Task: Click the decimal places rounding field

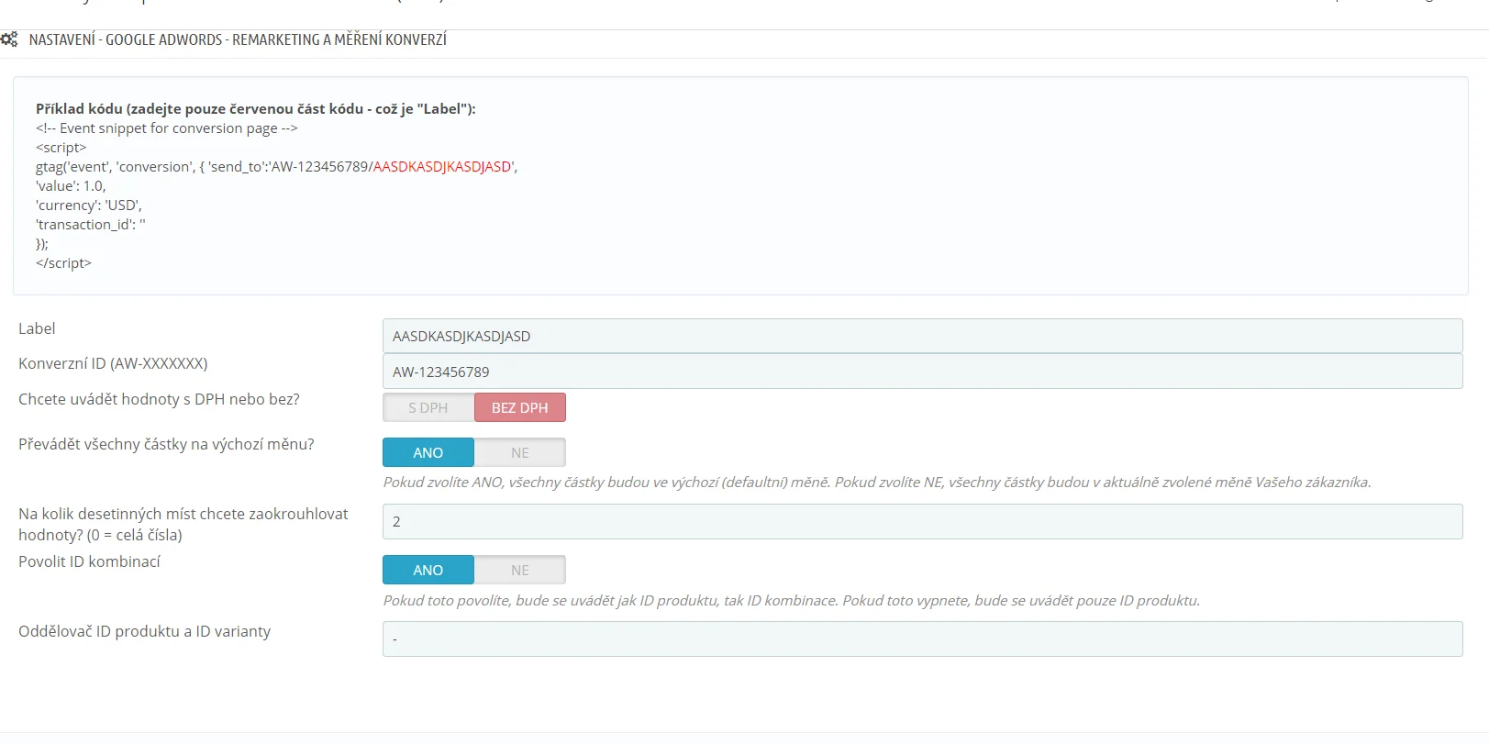Action: pyautogui.click(x=921, y=521)
